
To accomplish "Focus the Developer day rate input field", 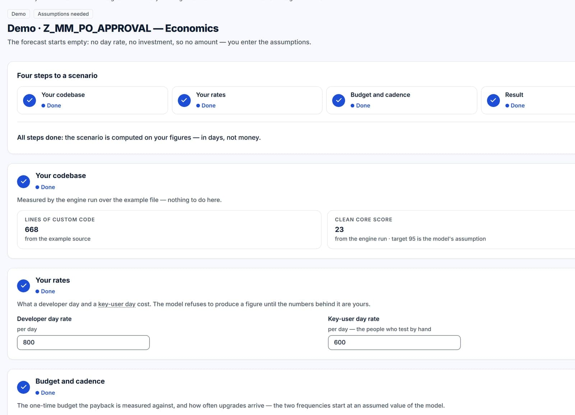I will (x=83, y=342).
